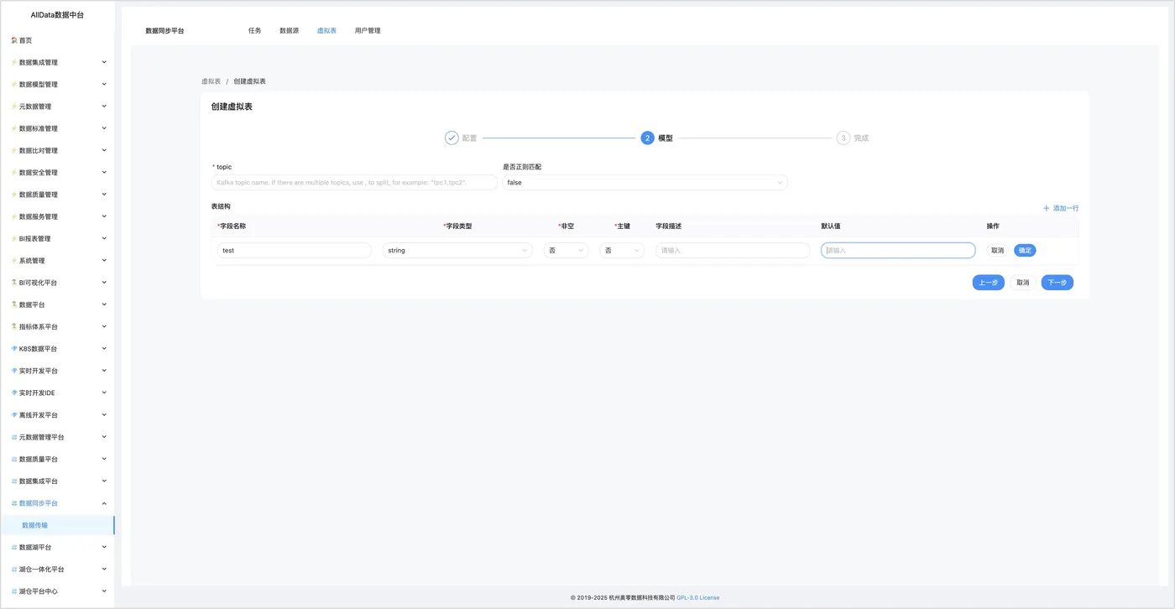This screenshot has width=1175, height=609.
Task: Click the icon beside 实时开发平台
Action: (14, 371)
